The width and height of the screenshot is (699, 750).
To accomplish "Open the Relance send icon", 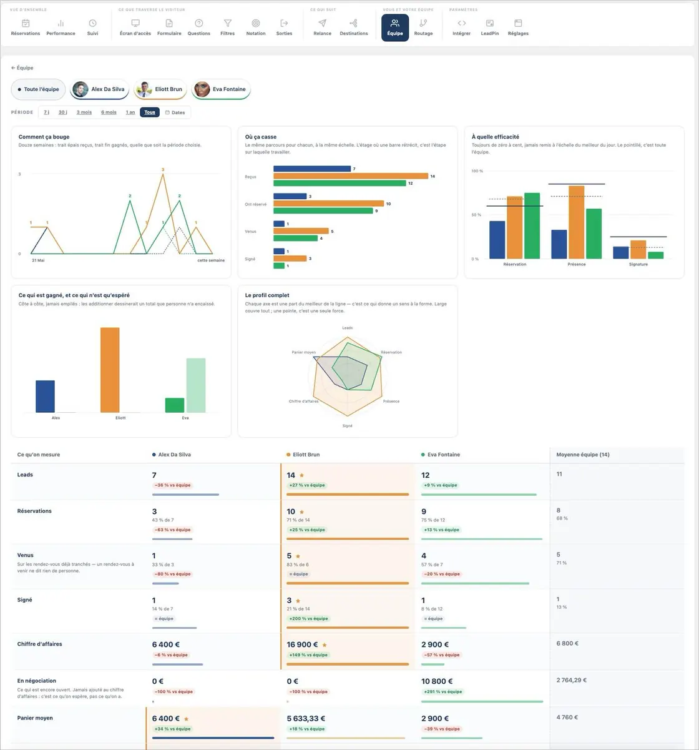I will [322, 23].
